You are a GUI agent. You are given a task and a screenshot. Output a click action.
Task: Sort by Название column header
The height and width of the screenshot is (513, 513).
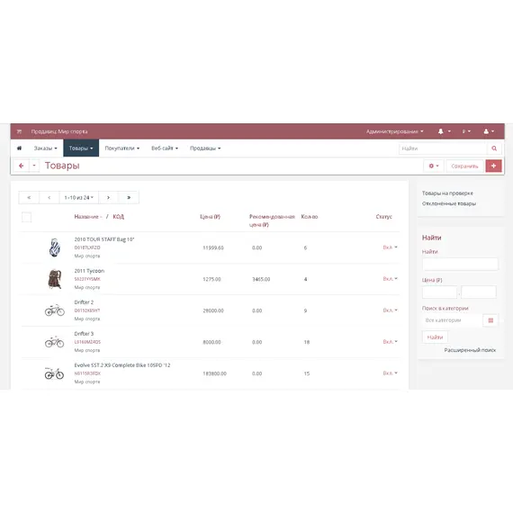(86, 217)
